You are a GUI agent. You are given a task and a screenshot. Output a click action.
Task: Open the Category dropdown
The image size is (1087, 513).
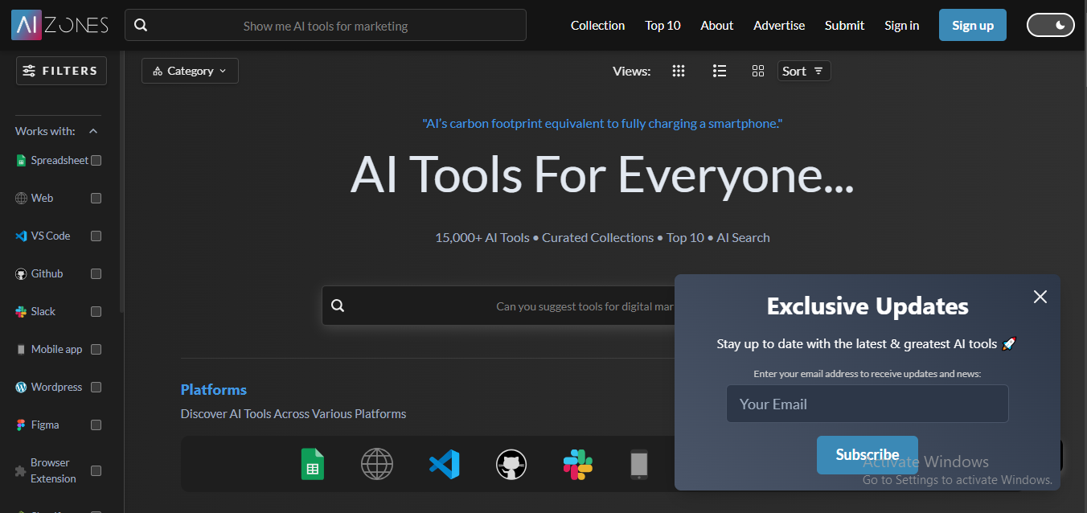point(190,71)
